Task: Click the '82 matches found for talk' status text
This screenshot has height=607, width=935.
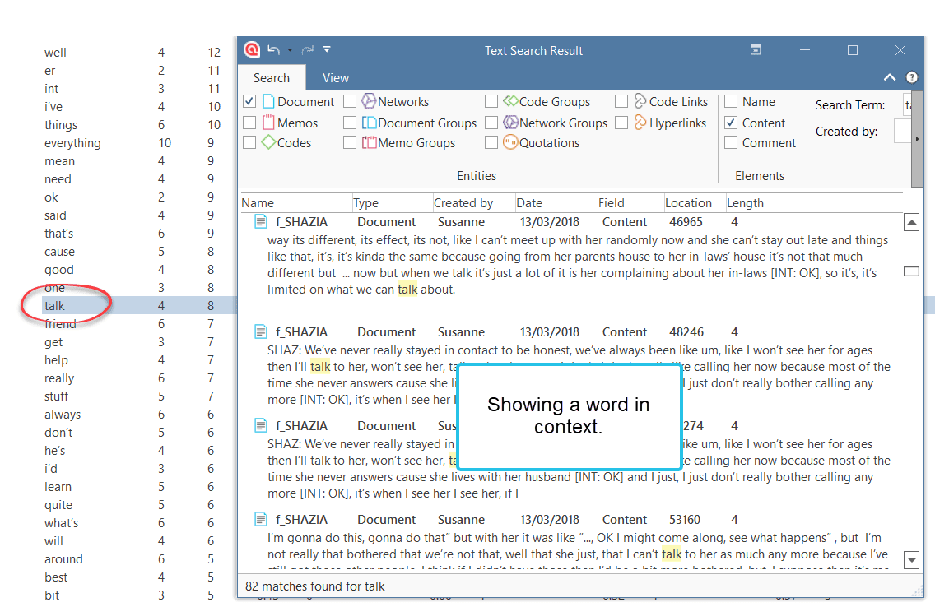Action: coord(315,586)
